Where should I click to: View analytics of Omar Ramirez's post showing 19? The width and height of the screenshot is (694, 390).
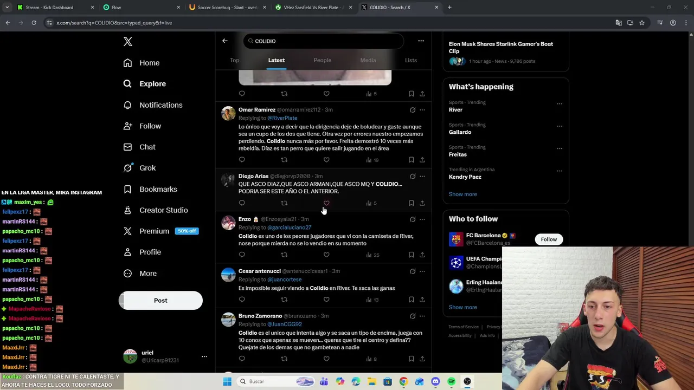372,160
